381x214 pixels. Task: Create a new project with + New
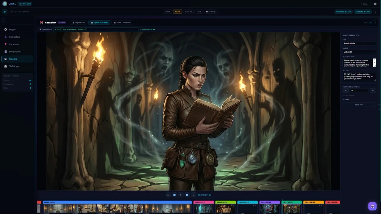pos(168,12)
